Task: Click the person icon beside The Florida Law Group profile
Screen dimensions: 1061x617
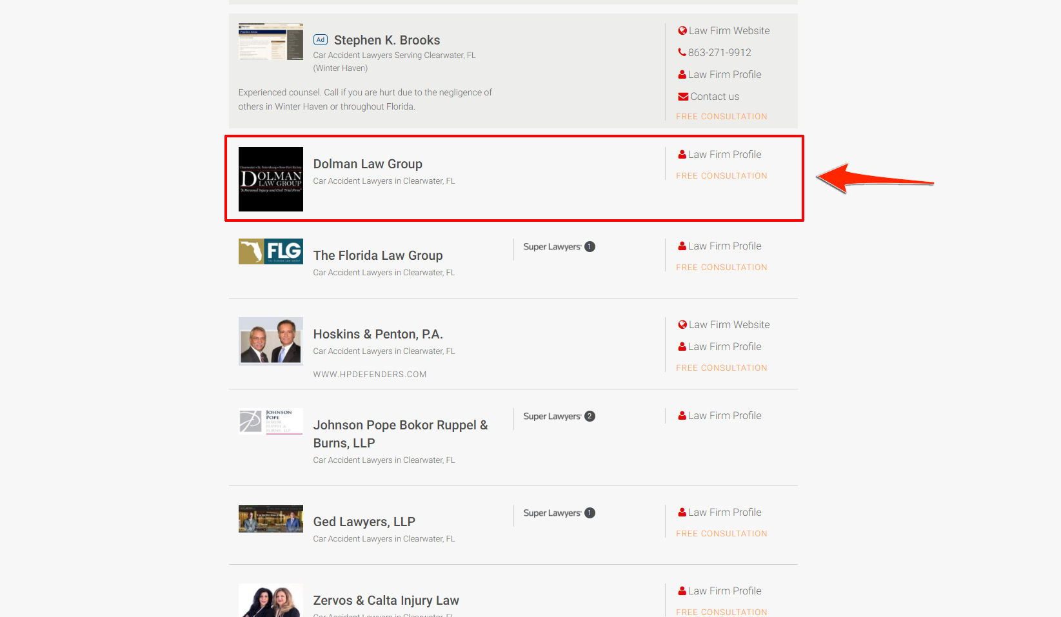Action: [x=682, y=246]
